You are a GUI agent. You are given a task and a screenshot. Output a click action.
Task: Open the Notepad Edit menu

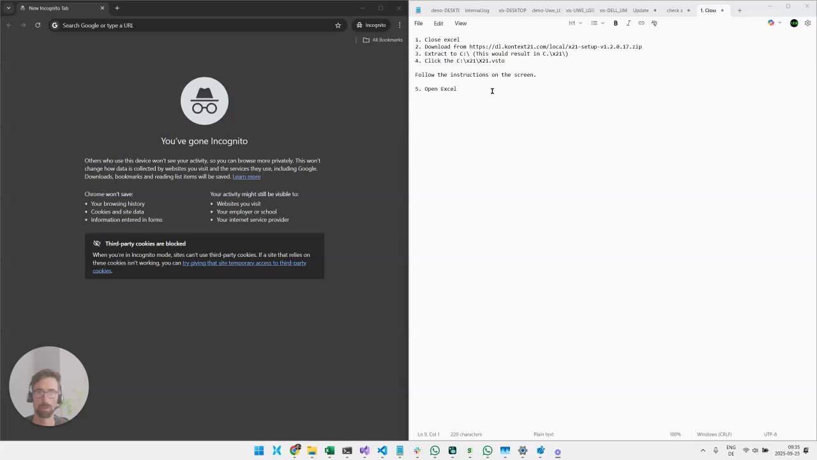[438, 23]
